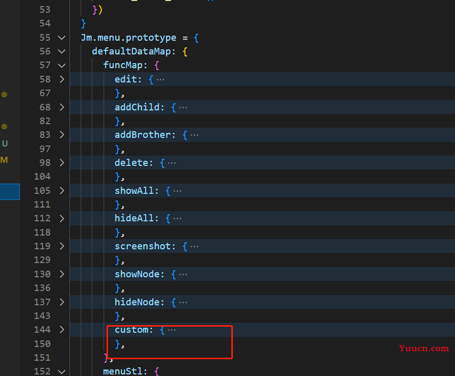Click line number 129 in the gutter
This screenshot has width=455, height=376.
point(42,260)
